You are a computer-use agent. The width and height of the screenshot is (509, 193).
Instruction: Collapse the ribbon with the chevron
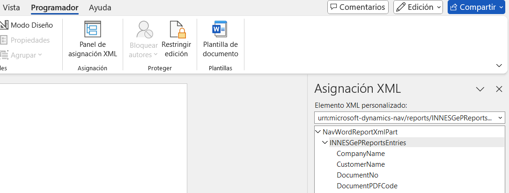tap(499, 66)
